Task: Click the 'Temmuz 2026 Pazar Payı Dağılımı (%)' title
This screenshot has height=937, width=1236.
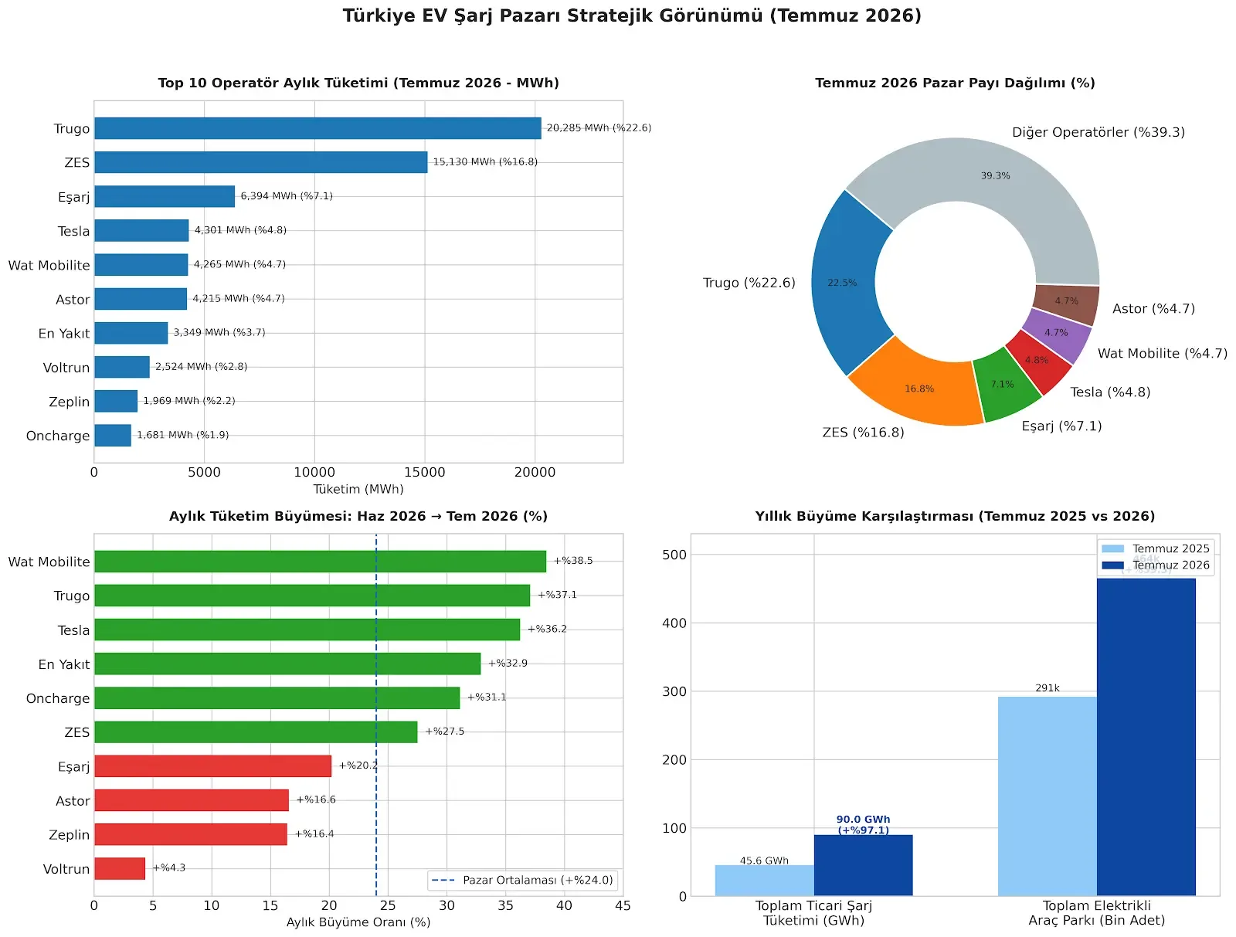Action: (x=955, y=83)
